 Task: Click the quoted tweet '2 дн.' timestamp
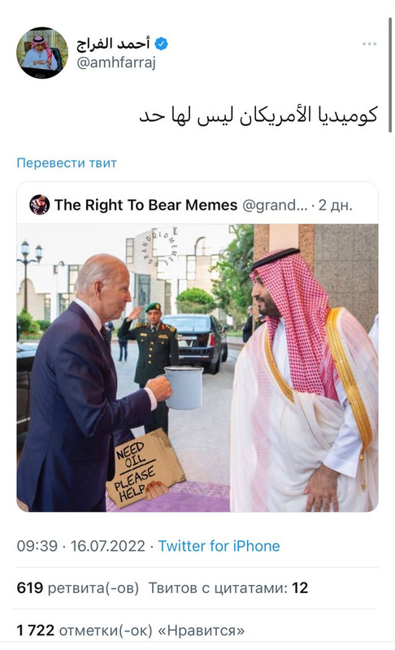[336, 205]
